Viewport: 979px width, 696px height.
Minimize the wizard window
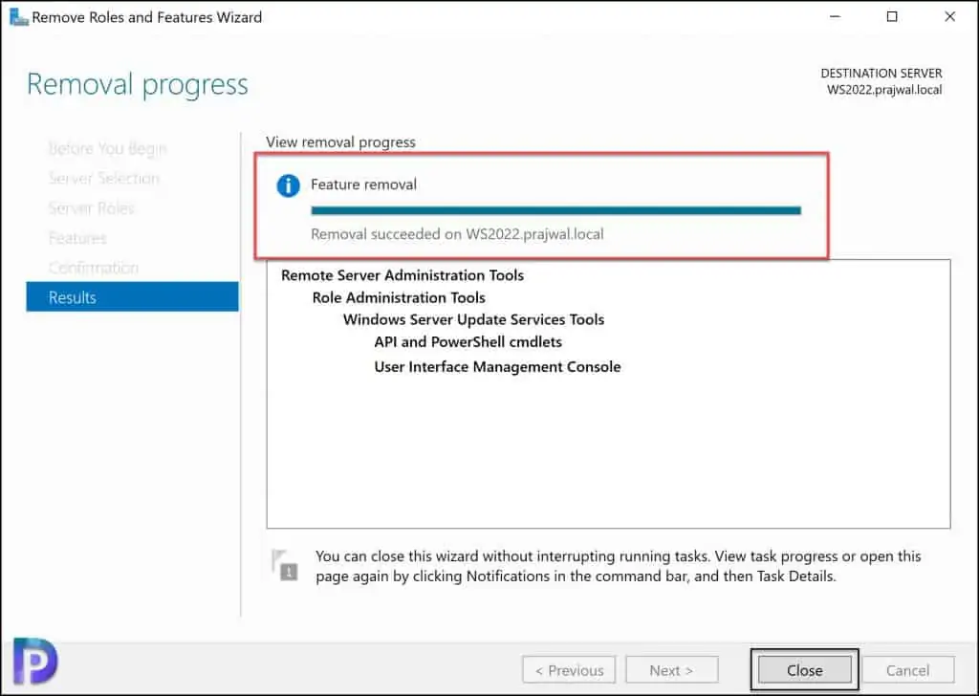[x=835, y=17]
